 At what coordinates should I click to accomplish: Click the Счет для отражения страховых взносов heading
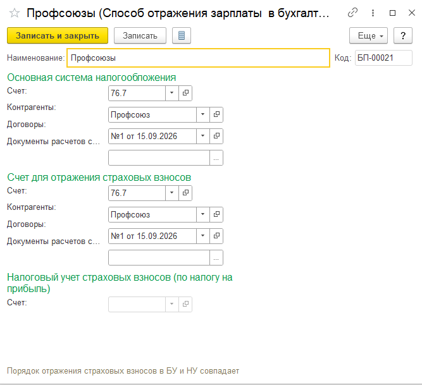pyautogui.click(x=99, y=178)
